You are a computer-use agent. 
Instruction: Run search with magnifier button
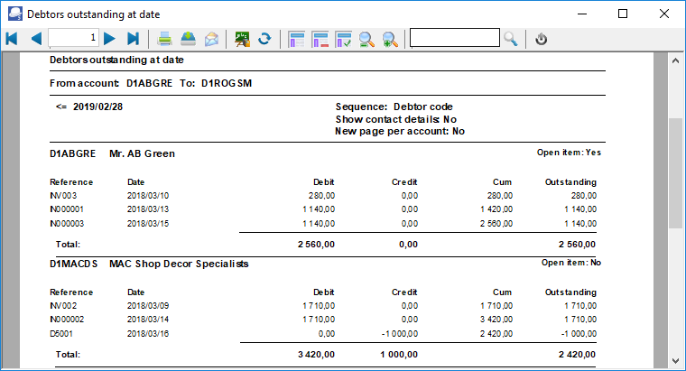[511, 38]
